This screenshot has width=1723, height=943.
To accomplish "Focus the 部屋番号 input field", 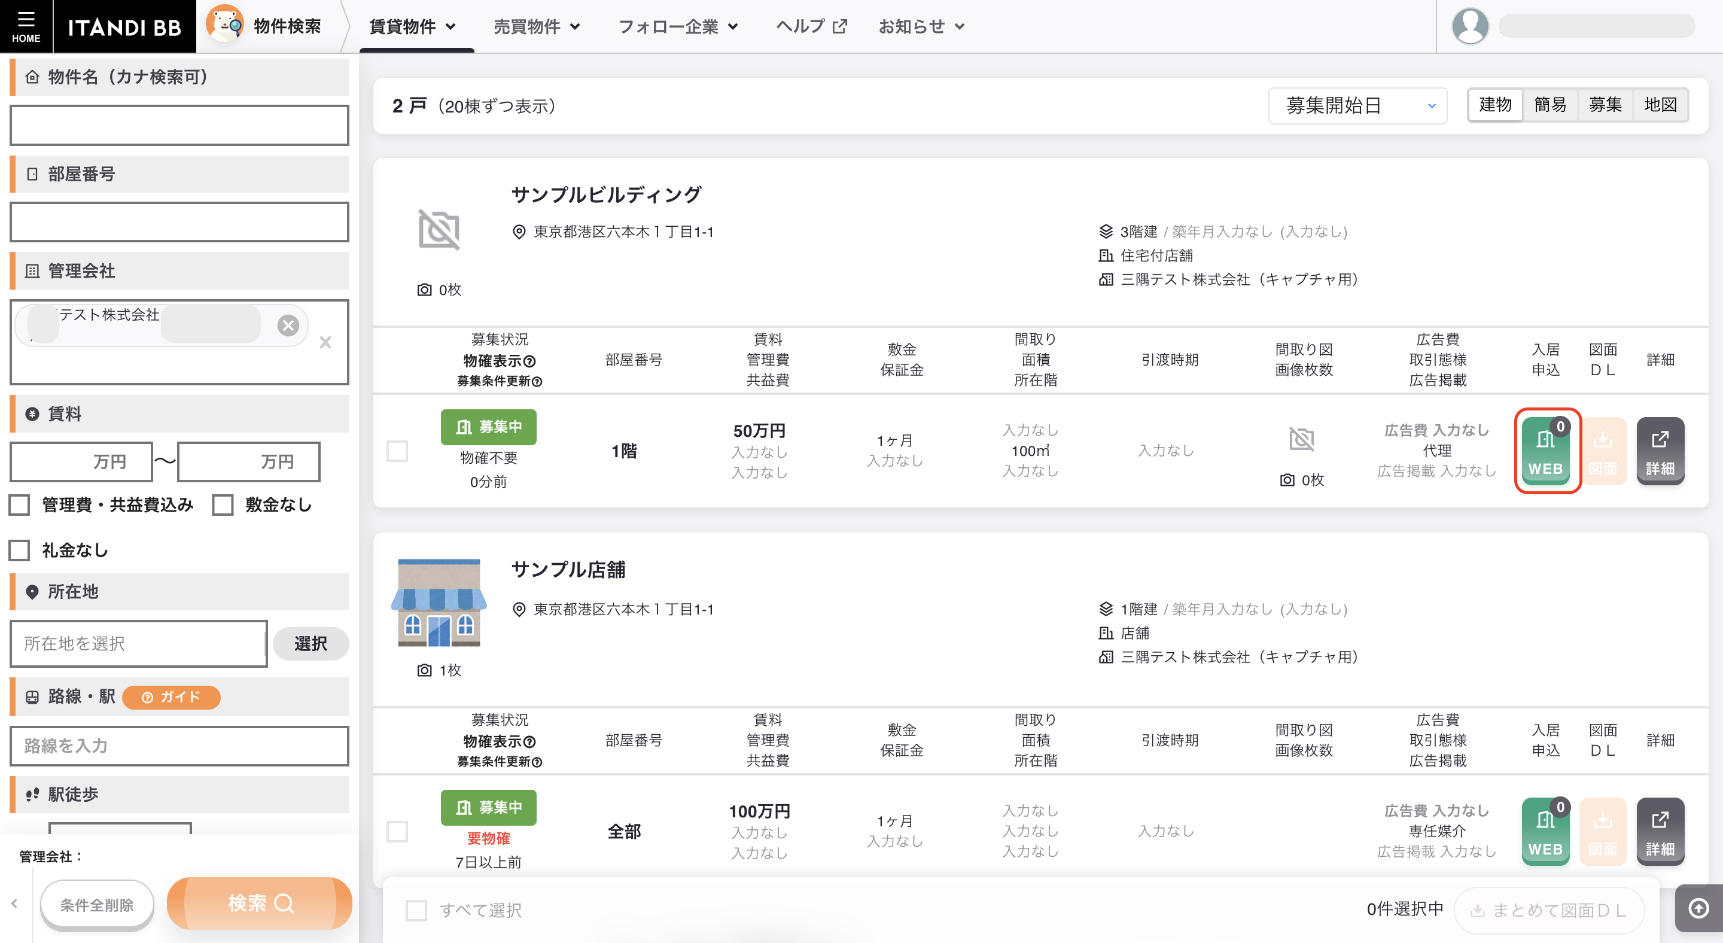I will pos(179,222).
